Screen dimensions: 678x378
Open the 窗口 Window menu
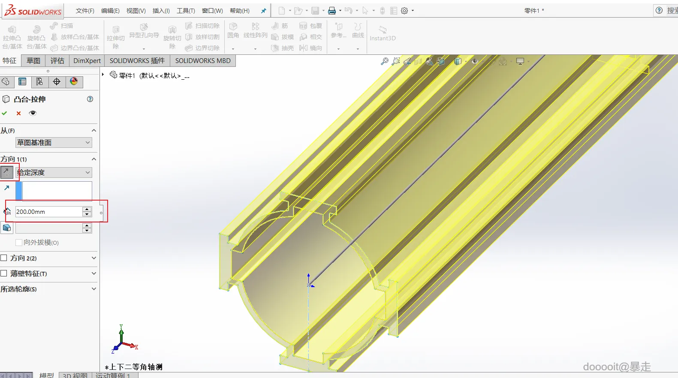212,11
